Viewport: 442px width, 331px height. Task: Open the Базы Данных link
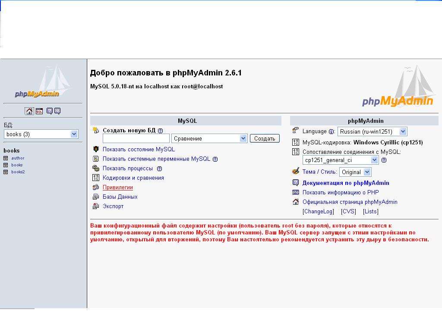(120, 197)
